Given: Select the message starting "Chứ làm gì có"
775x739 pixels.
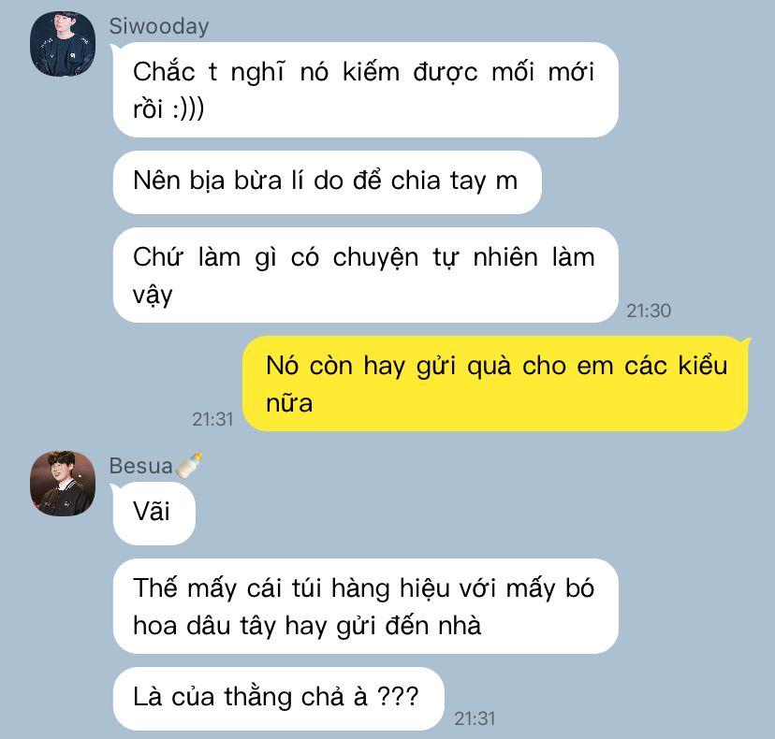Looking at the screenshot, I should click(x=366, y=275).
